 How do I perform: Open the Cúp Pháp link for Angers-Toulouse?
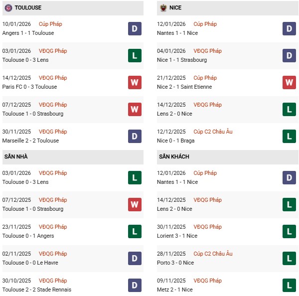pos(51,24)
